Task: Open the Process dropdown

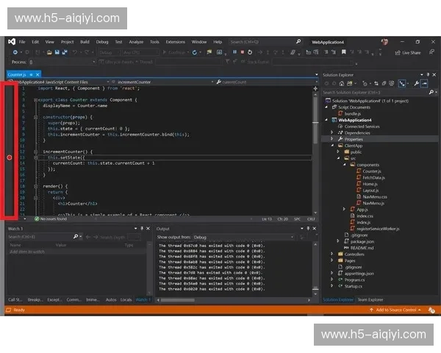Action: click(x=62, y=62)
